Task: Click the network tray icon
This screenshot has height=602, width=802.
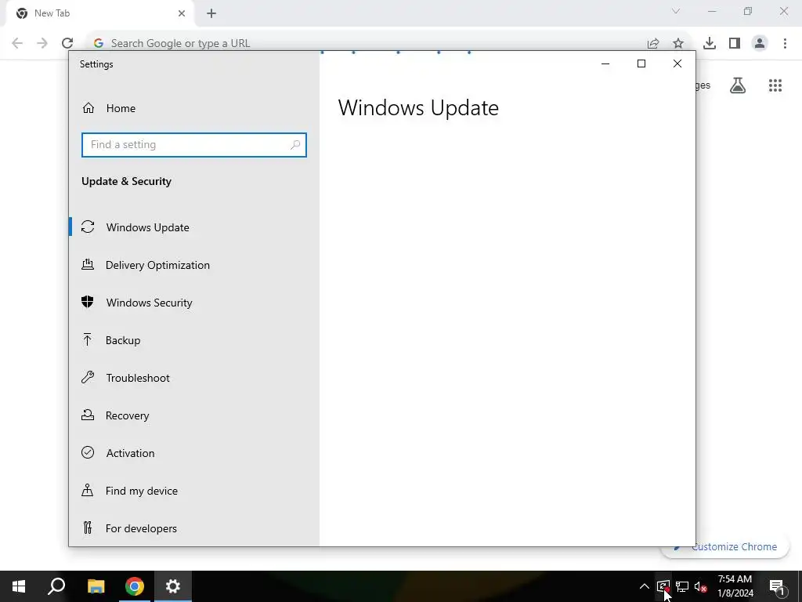Action: click(682, 586)
